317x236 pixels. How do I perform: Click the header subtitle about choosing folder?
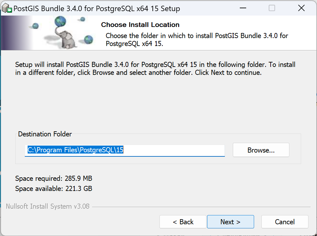point(197,39)
